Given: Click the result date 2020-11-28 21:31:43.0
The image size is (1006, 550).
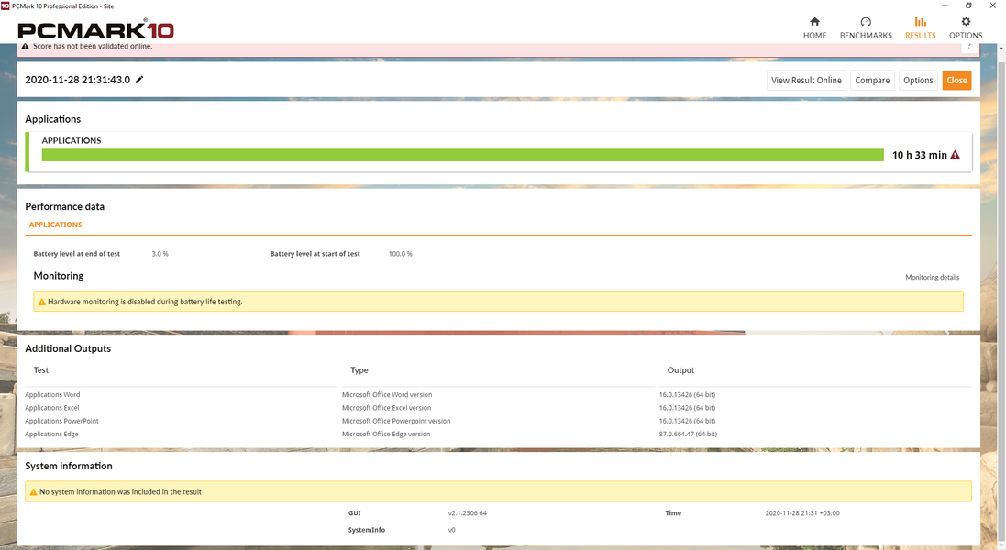Looking at the screenshot, I should coord(78,80).
